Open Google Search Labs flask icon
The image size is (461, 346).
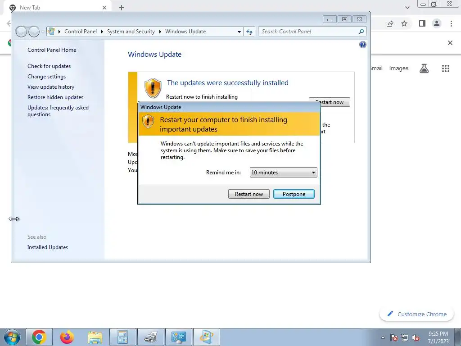(424, 68)
